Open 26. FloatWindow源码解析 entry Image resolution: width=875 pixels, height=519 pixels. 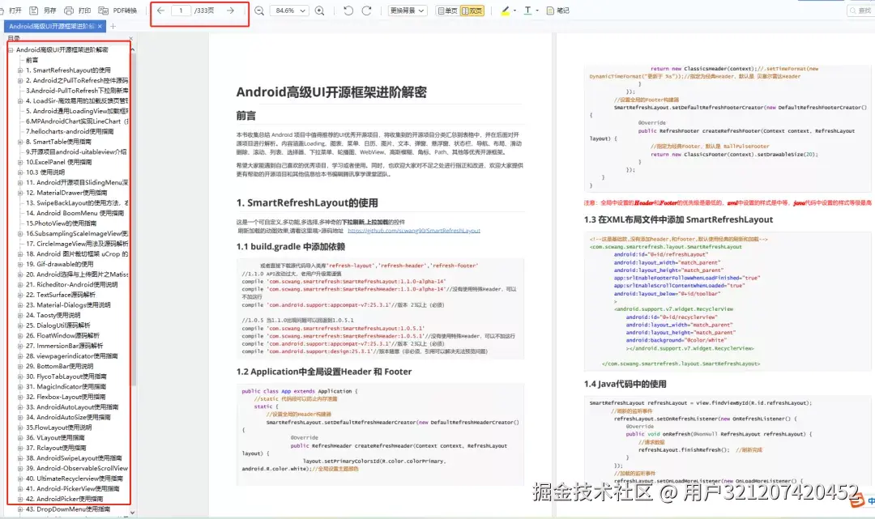coord(62,335)
